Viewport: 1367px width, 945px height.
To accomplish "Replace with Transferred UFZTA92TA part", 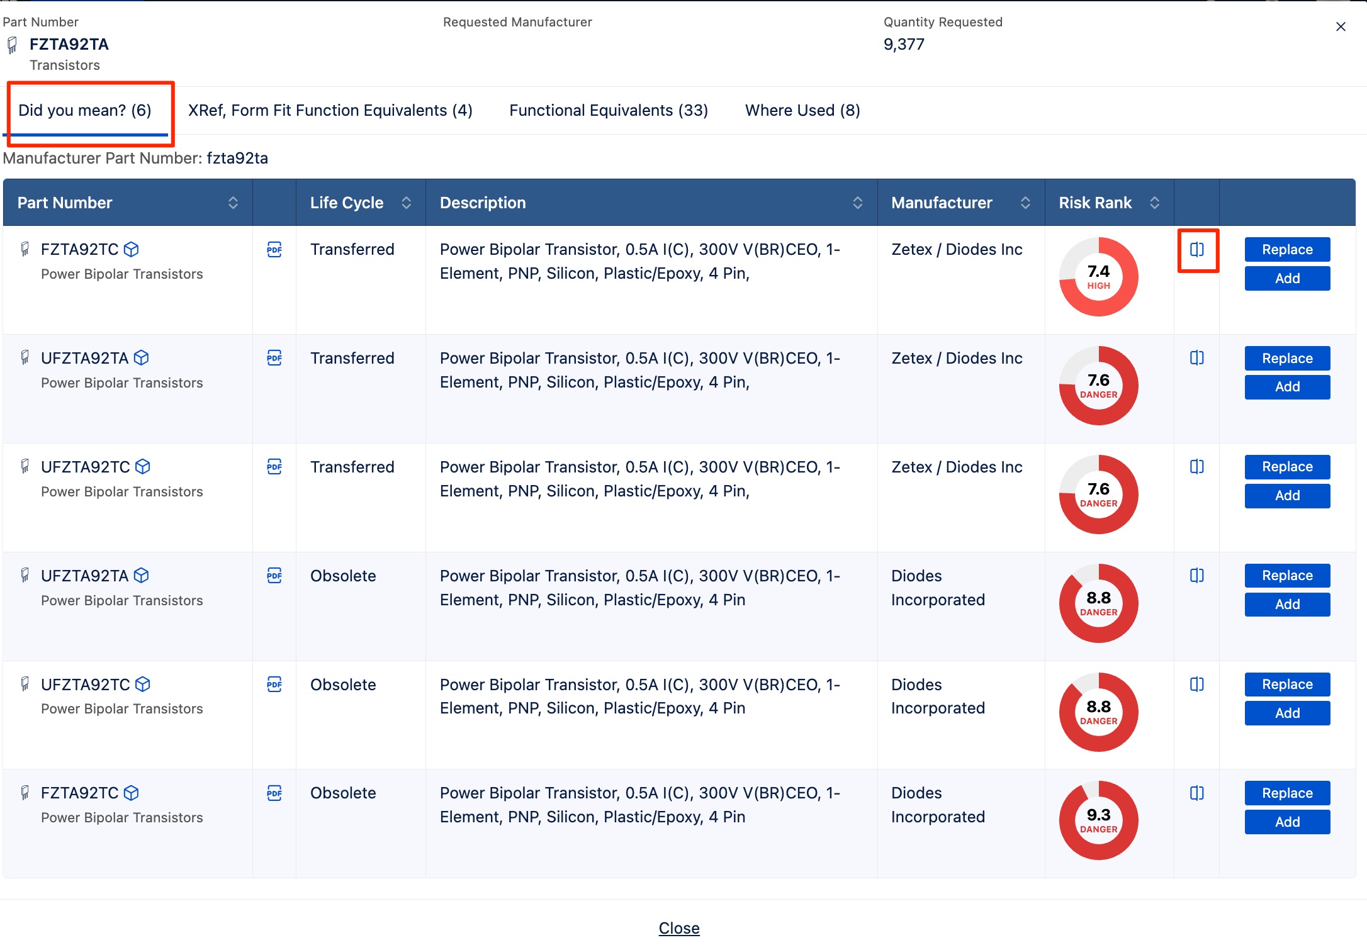I will (1287, 359).
